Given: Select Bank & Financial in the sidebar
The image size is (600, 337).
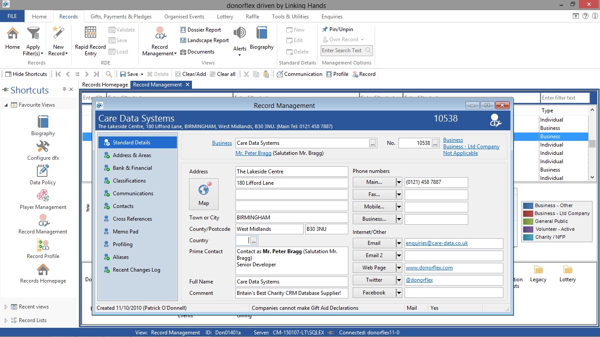Looking at the screenshot, I should (x=137, y=168).
